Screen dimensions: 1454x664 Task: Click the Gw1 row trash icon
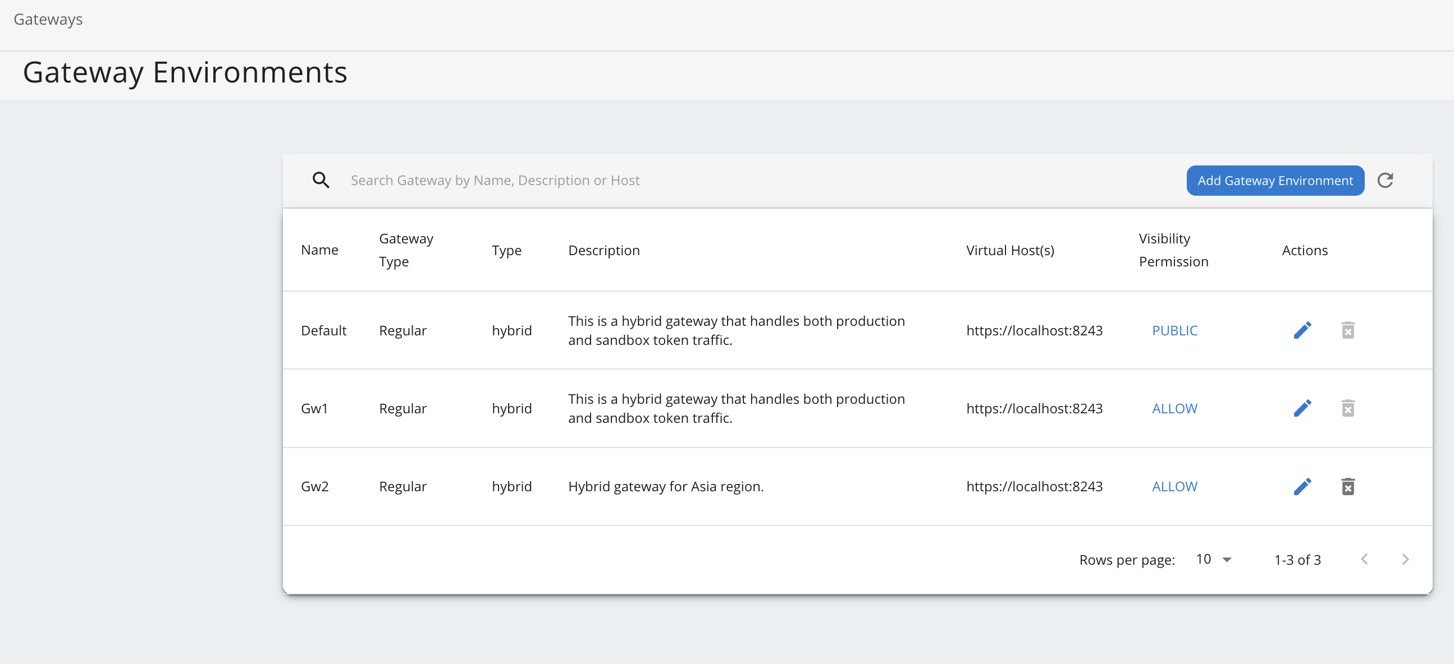(x=1347, y=408)
